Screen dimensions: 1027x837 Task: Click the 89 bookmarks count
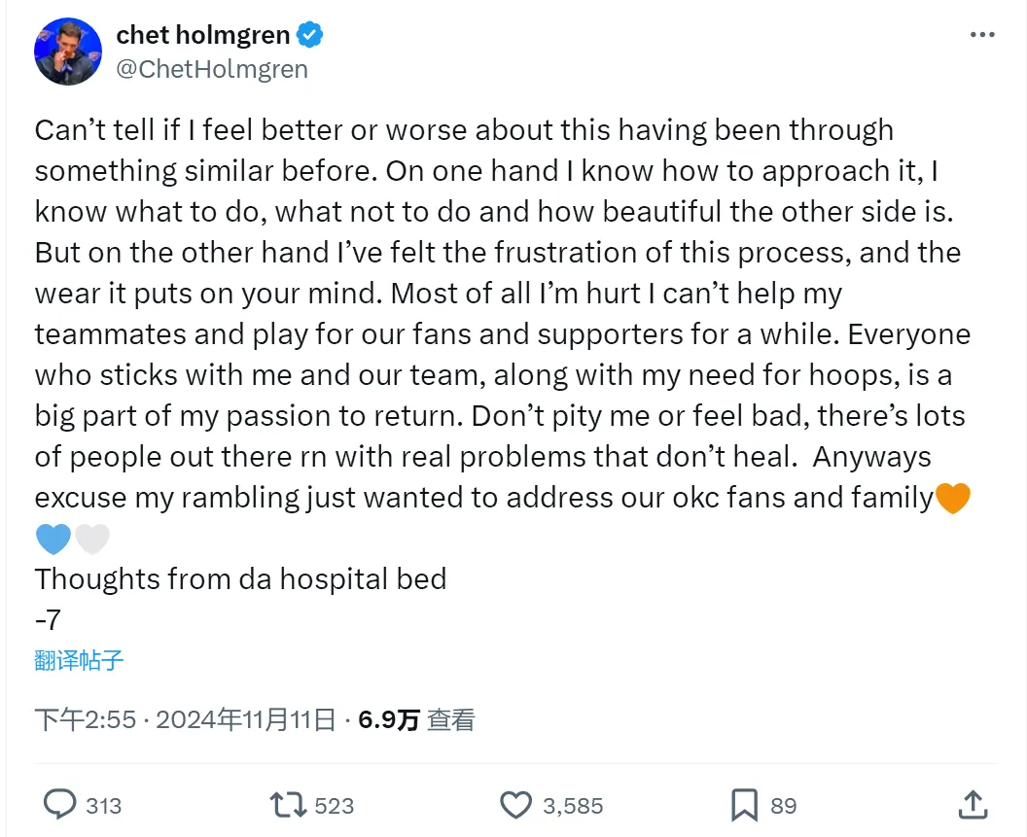point(784,805)
